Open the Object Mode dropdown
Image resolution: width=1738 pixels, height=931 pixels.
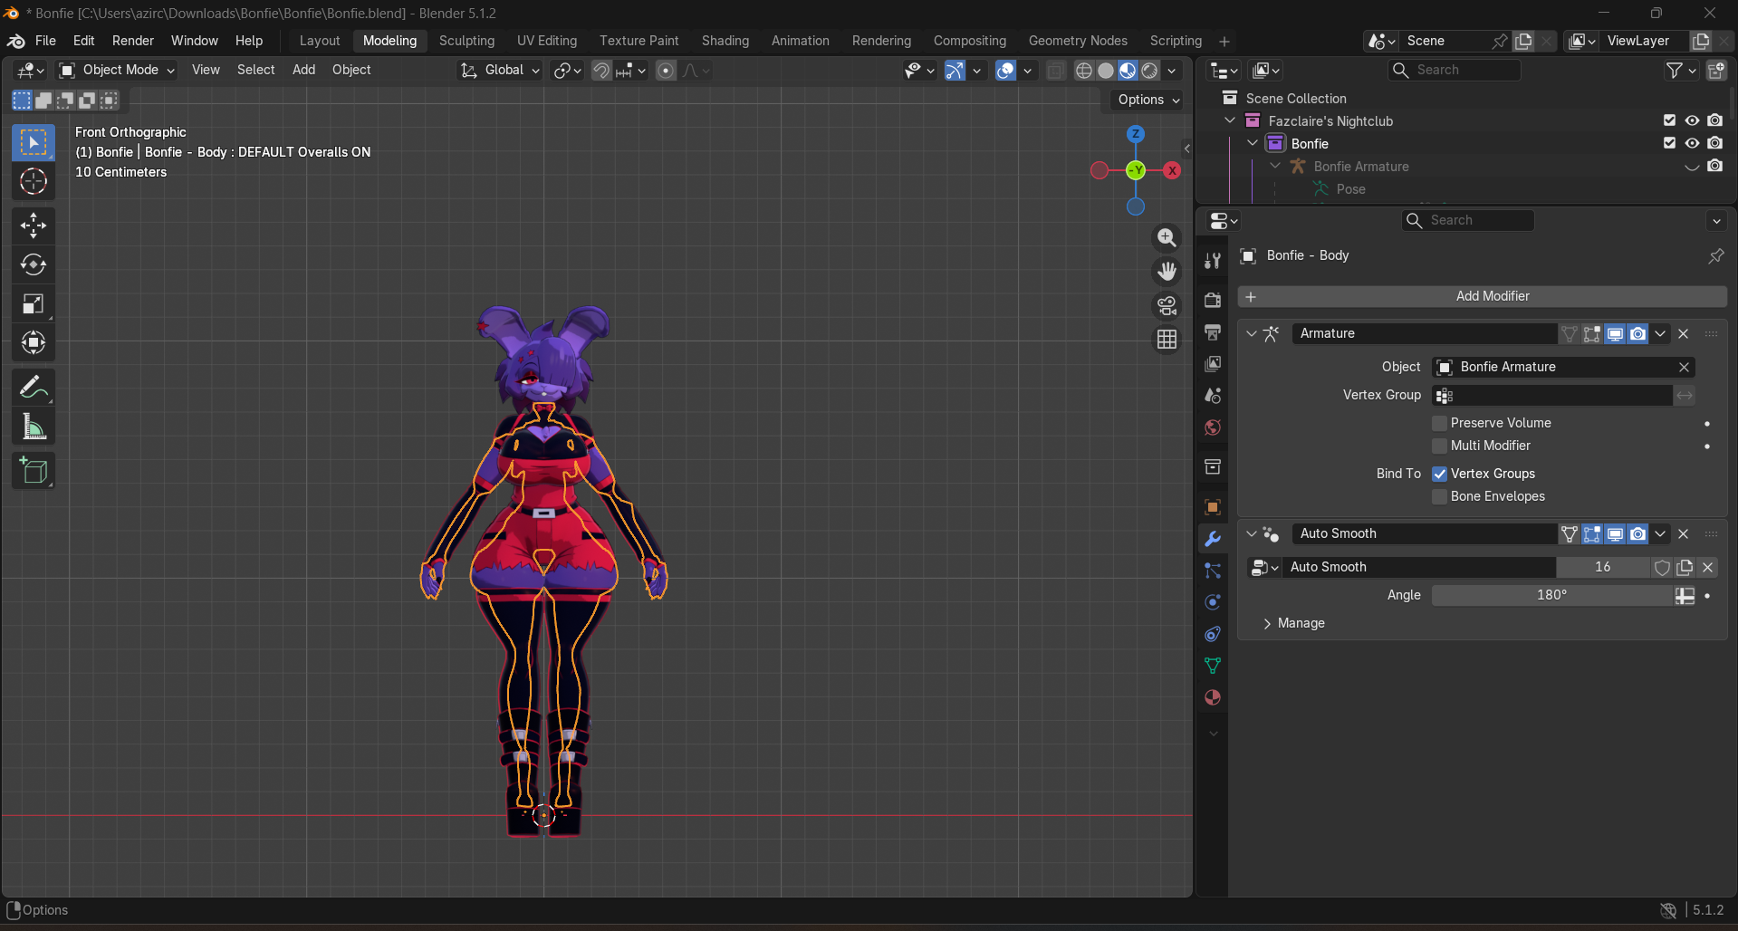(117, 71)
